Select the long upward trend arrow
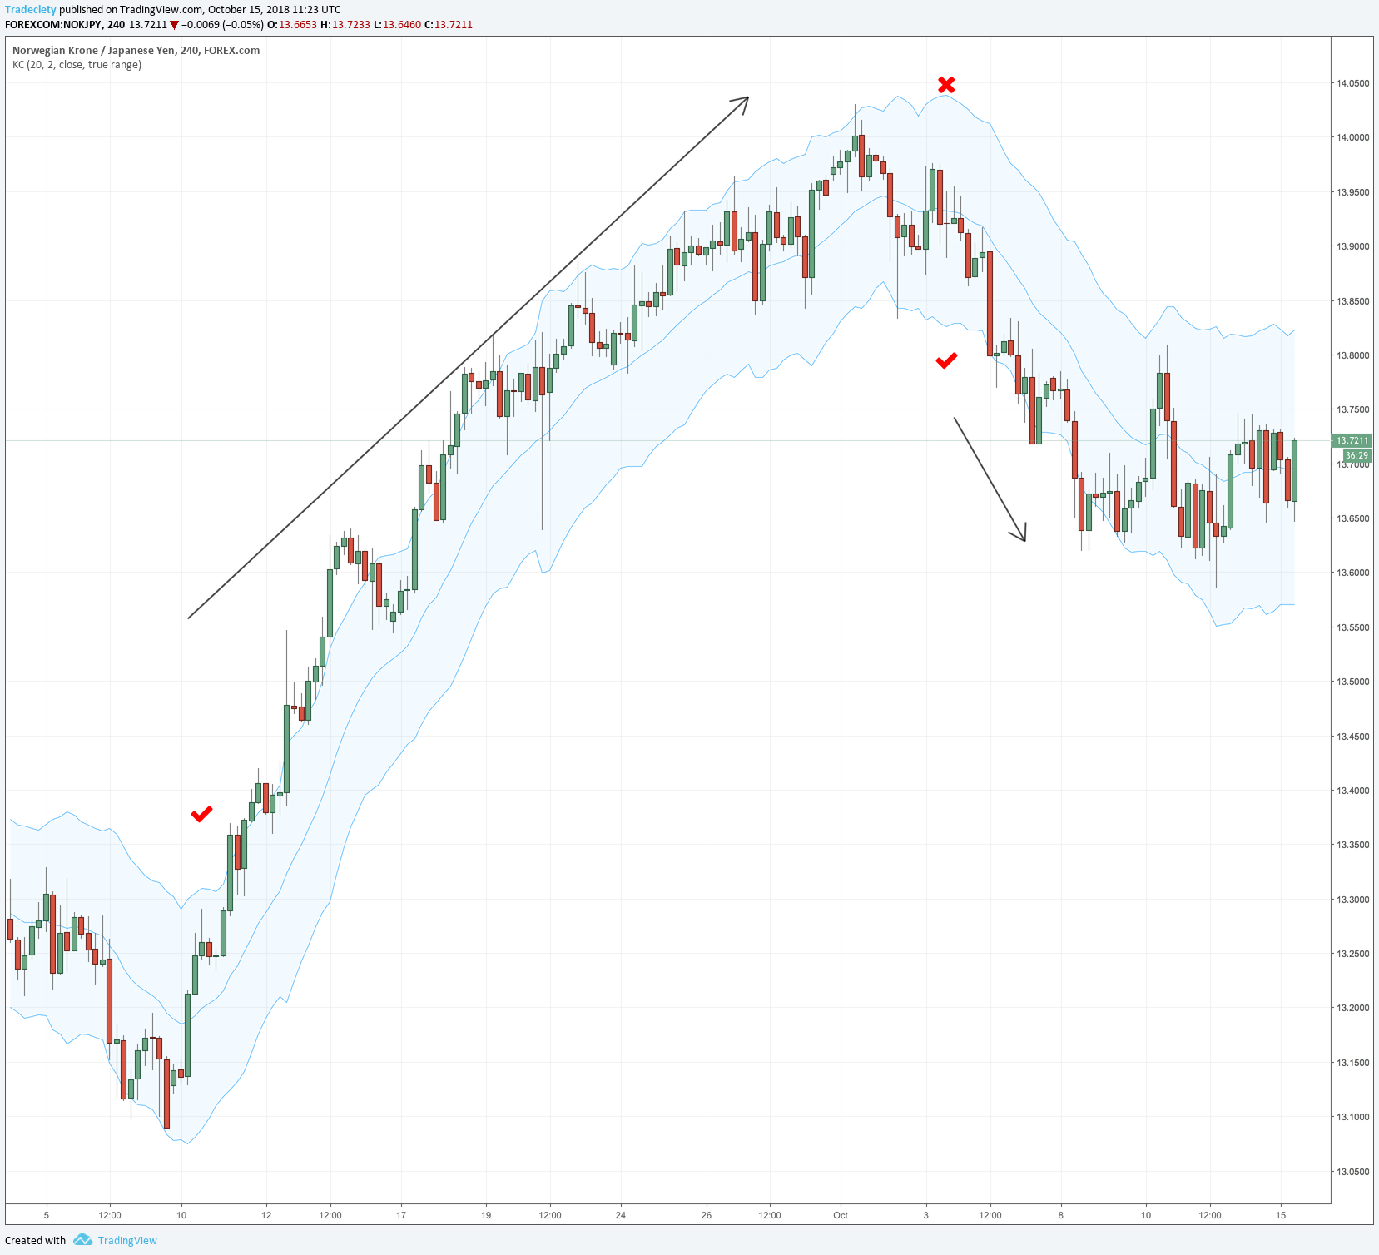The height and width of the screenshot is (1255, 1379). tap(468, 358)
